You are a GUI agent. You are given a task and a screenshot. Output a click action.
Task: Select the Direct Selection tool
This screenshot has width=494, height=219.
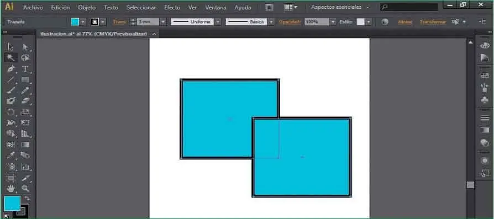25,47
